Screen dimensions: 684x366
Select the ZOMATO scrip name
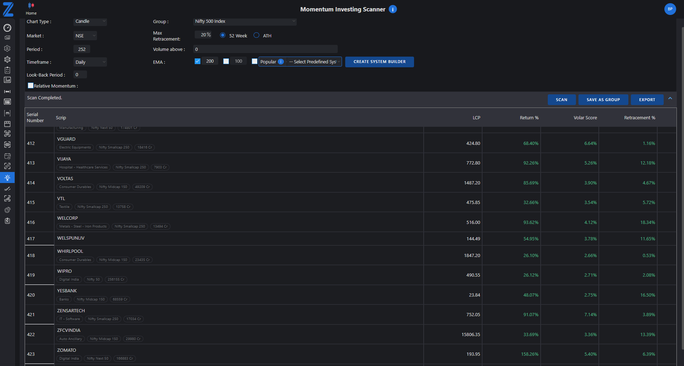(x=67, y=350)
